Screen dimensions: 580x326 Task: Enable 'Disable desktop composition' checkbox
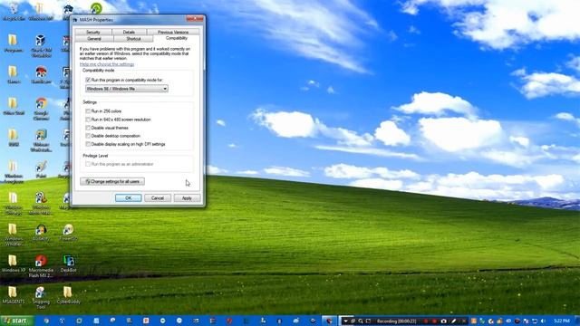88,136
